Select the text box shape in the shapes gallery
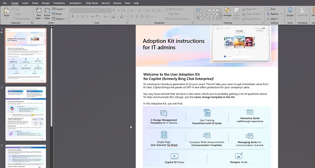The image size is (315, 168). (x=198, y=10)
